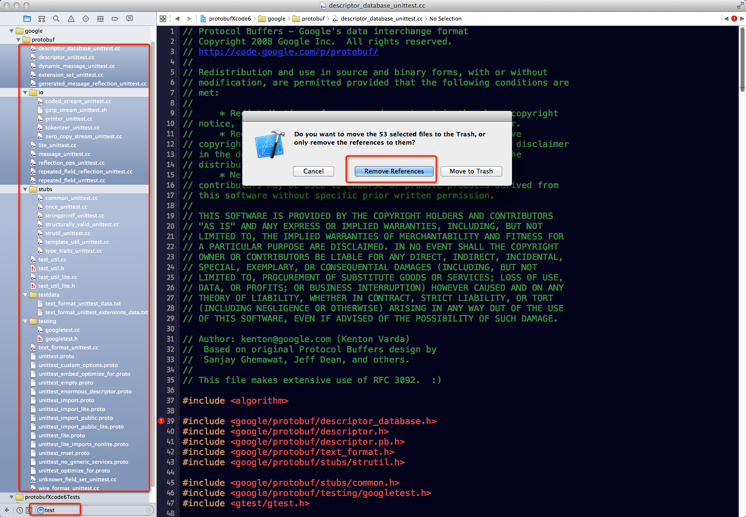
Task: Select unittest.proto file
Action: tap(56, 356)
